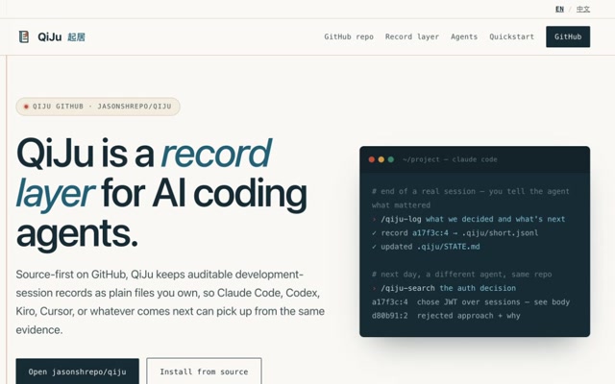615x384 pixels.
Task: Click terminal title '~/project — claude code'
Action: [450, 159]
